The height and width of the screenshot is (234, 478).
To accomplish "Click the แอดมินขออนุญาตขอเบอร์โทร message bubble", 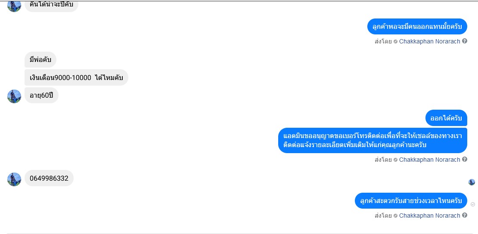I will (x=372, y=140).
